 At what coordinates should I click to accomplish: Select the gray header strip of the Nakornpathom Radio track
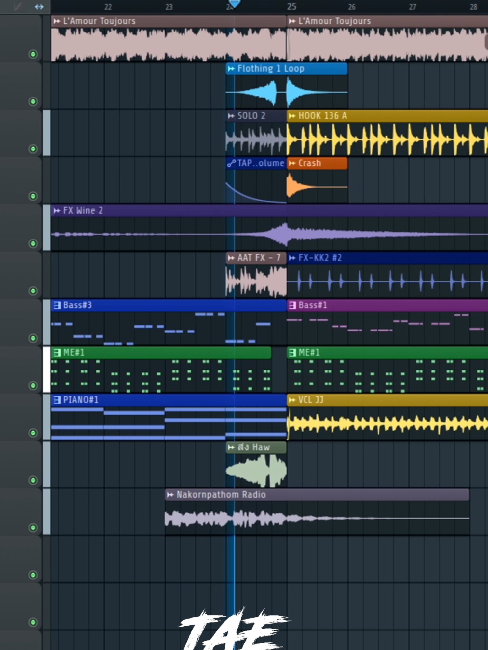pyautogui.click(x=47, y=512)
